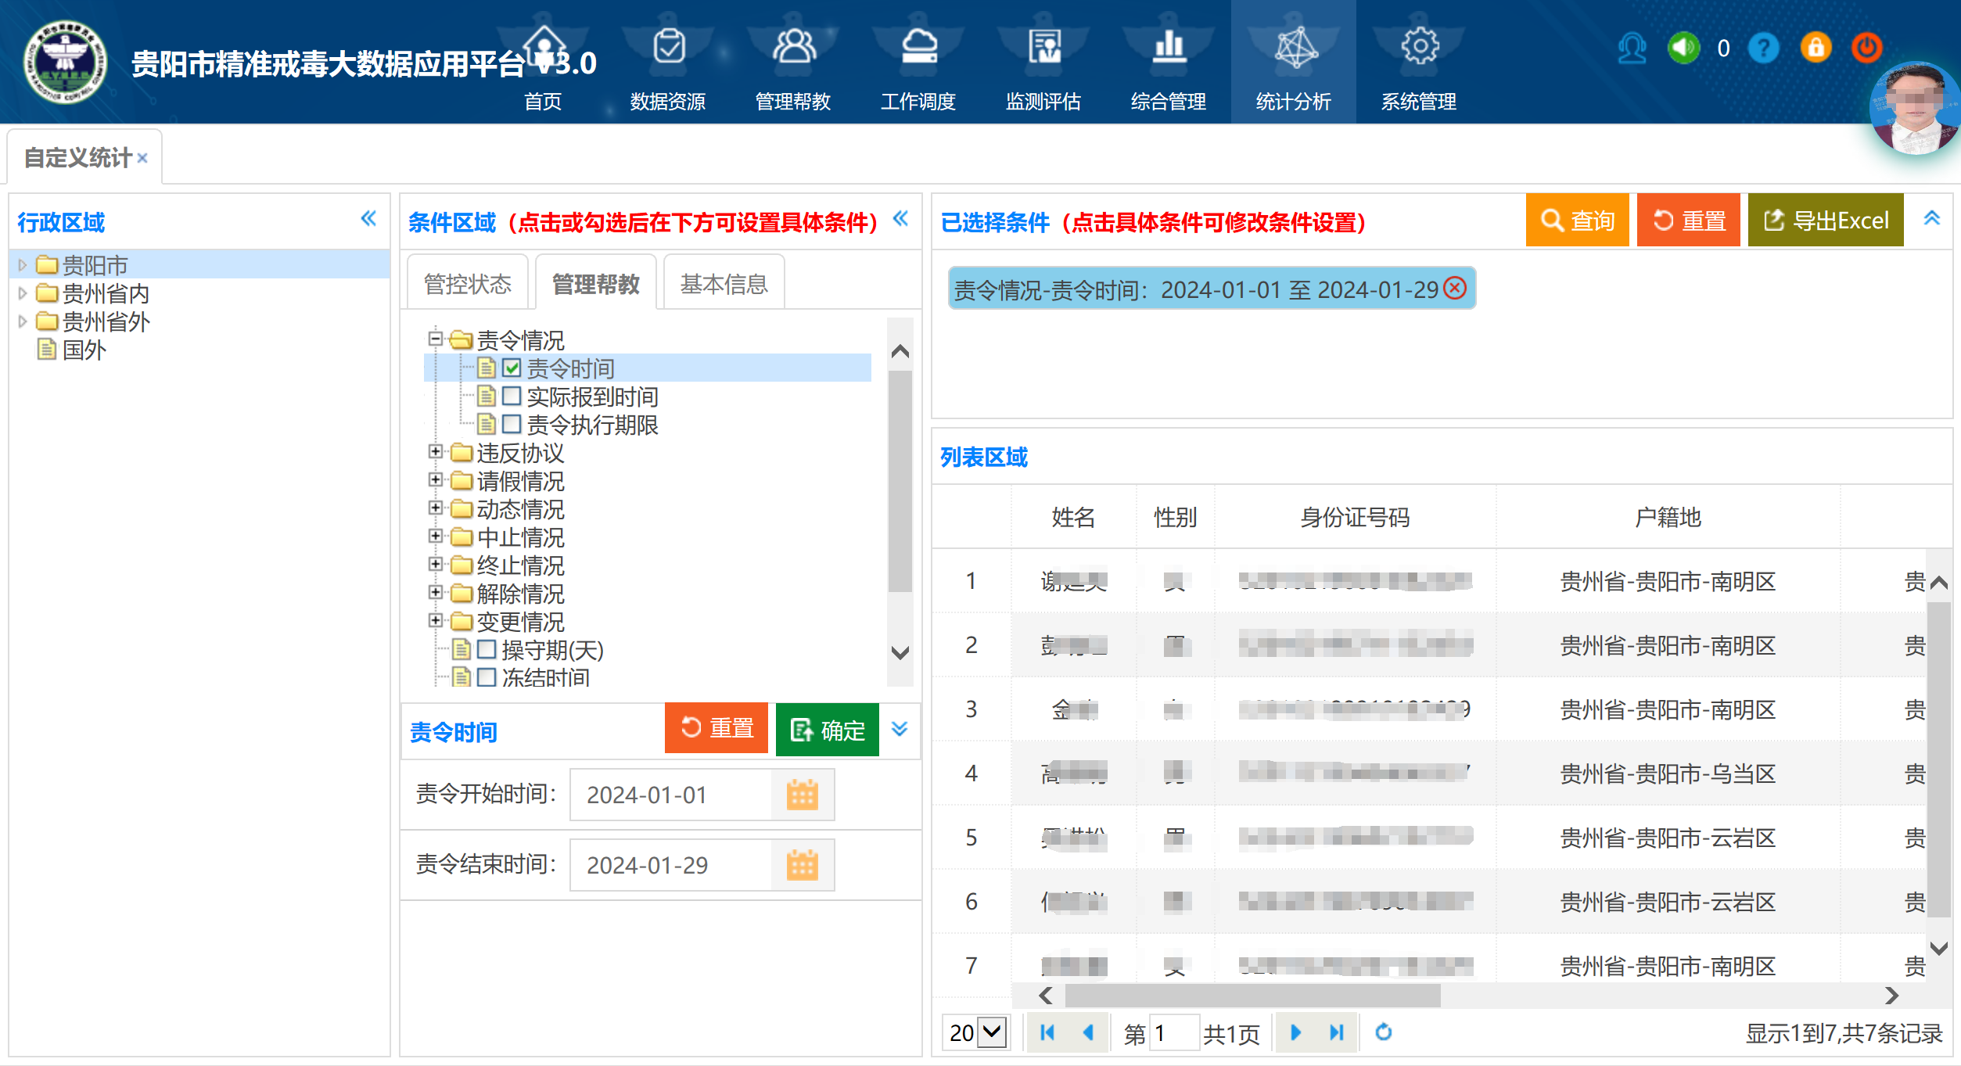Click 重置 in selected conditions header
The width and height of the screenshot is (1961, 1066).
(x=1688, y=221)
